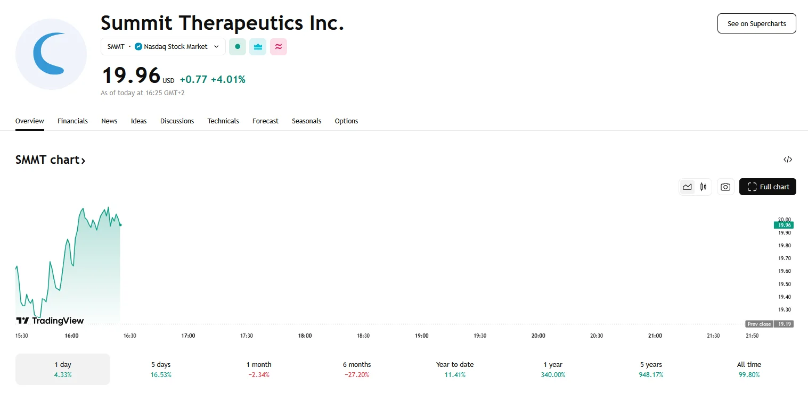Click the Summit Therapeutics company logo

[x=51, y=54]
